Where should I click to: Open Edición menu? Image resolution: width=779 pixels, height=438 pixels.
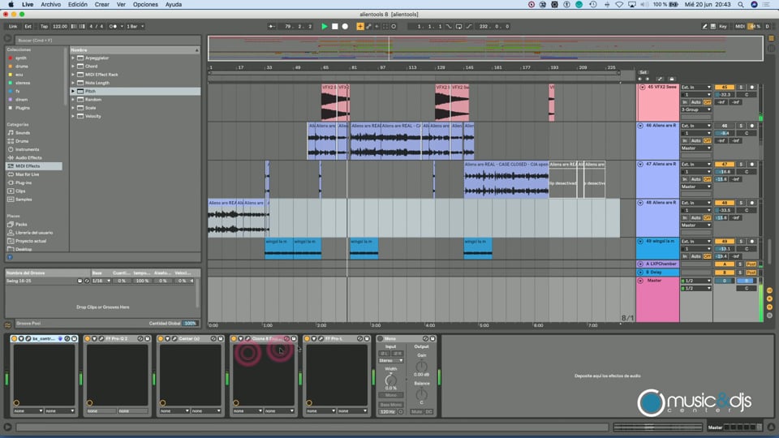[78, 5]
